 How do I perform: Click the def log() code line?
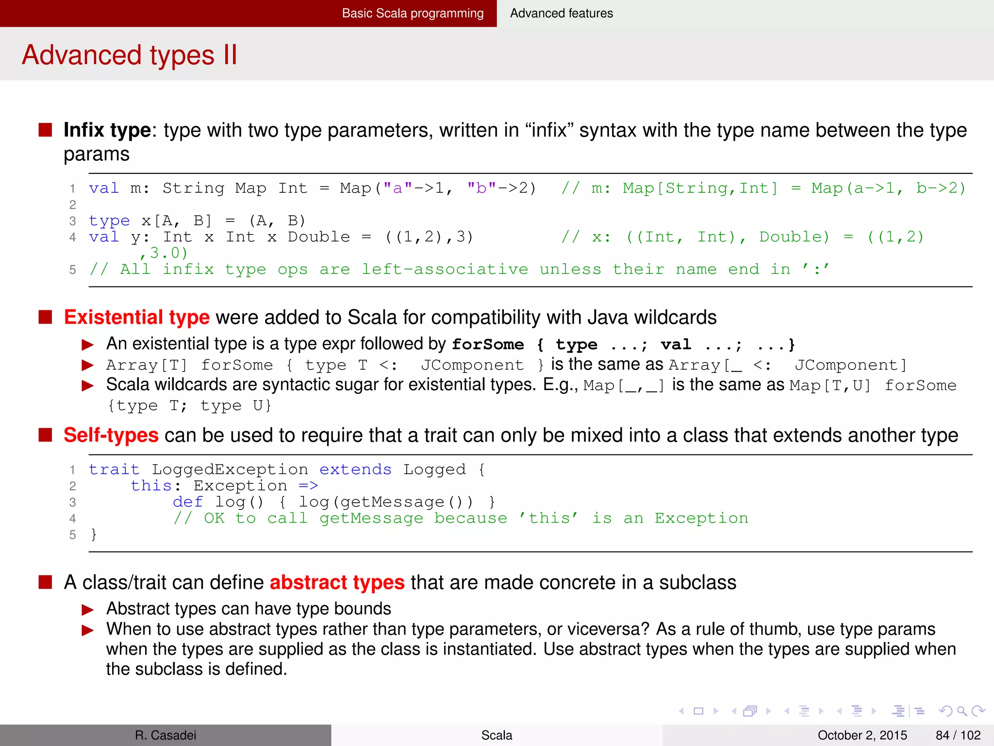pos(334,502)
